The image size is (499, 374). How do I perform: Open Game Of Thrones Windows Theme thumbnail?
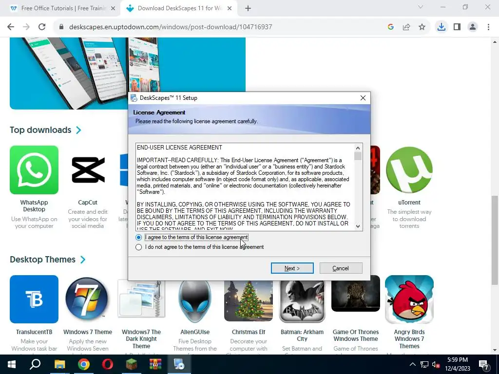(356, 296)
